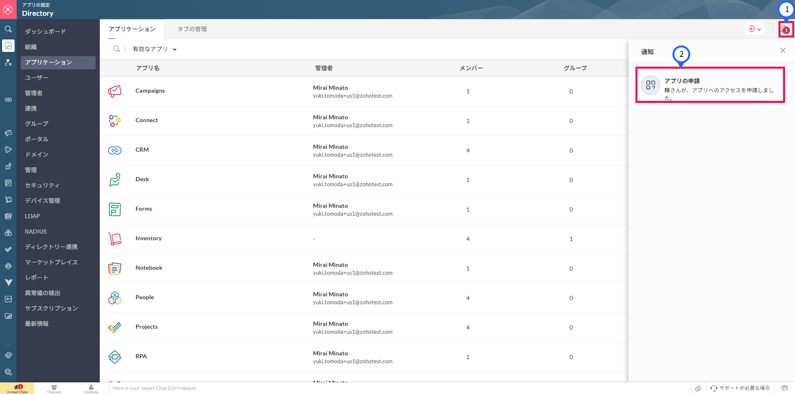Open Desk icon in left rail
This screenshot has width=795, height=394.
(8, 166)
